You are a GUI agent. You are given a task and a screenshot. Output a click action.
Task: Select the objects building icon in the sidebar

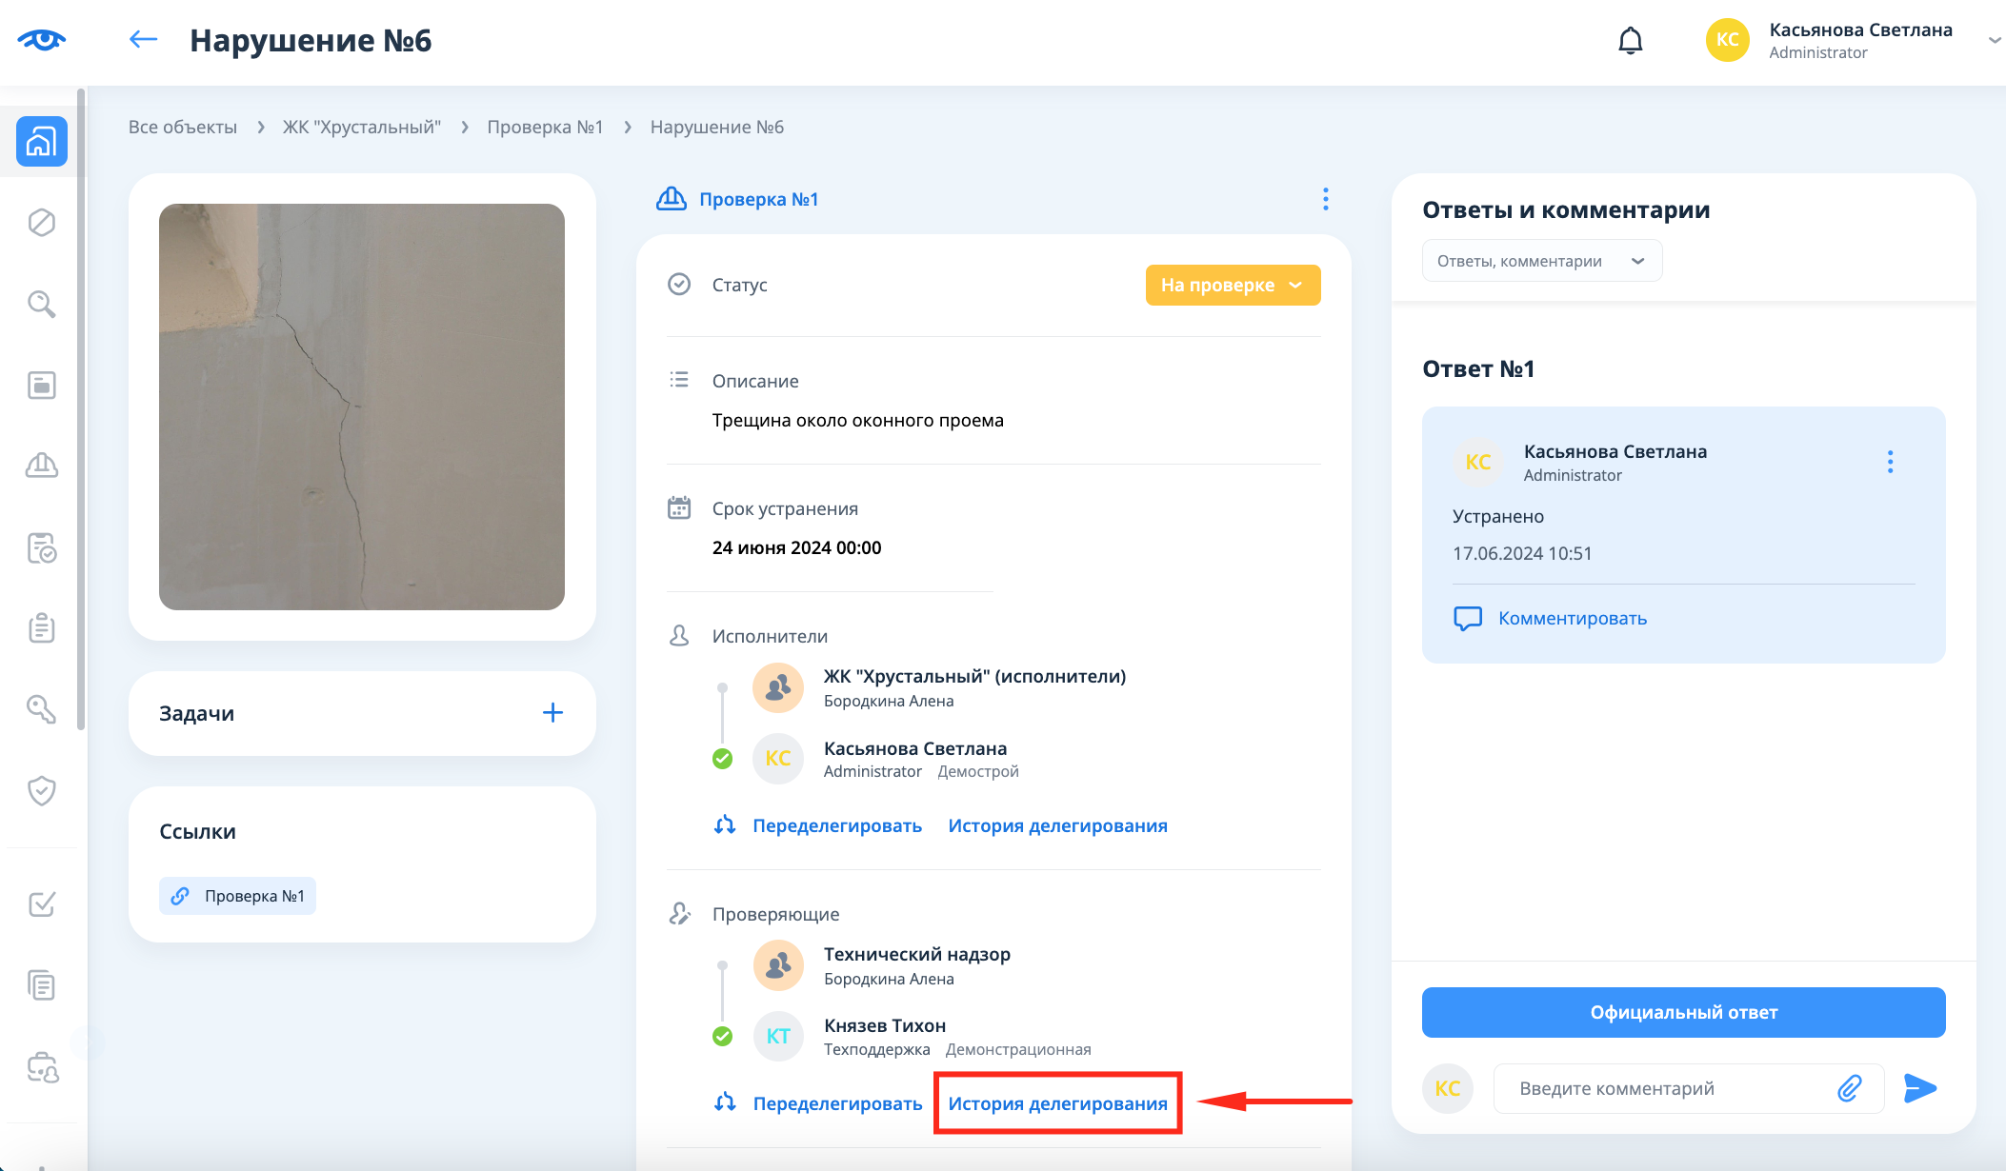tap(41, 142)
